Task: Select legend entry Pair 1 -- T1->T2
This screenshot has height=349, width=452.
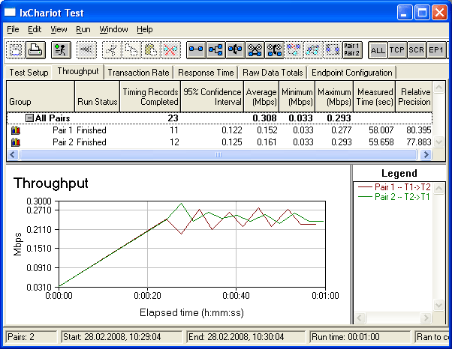Action: pyautogui.click(x=393, y=187)
